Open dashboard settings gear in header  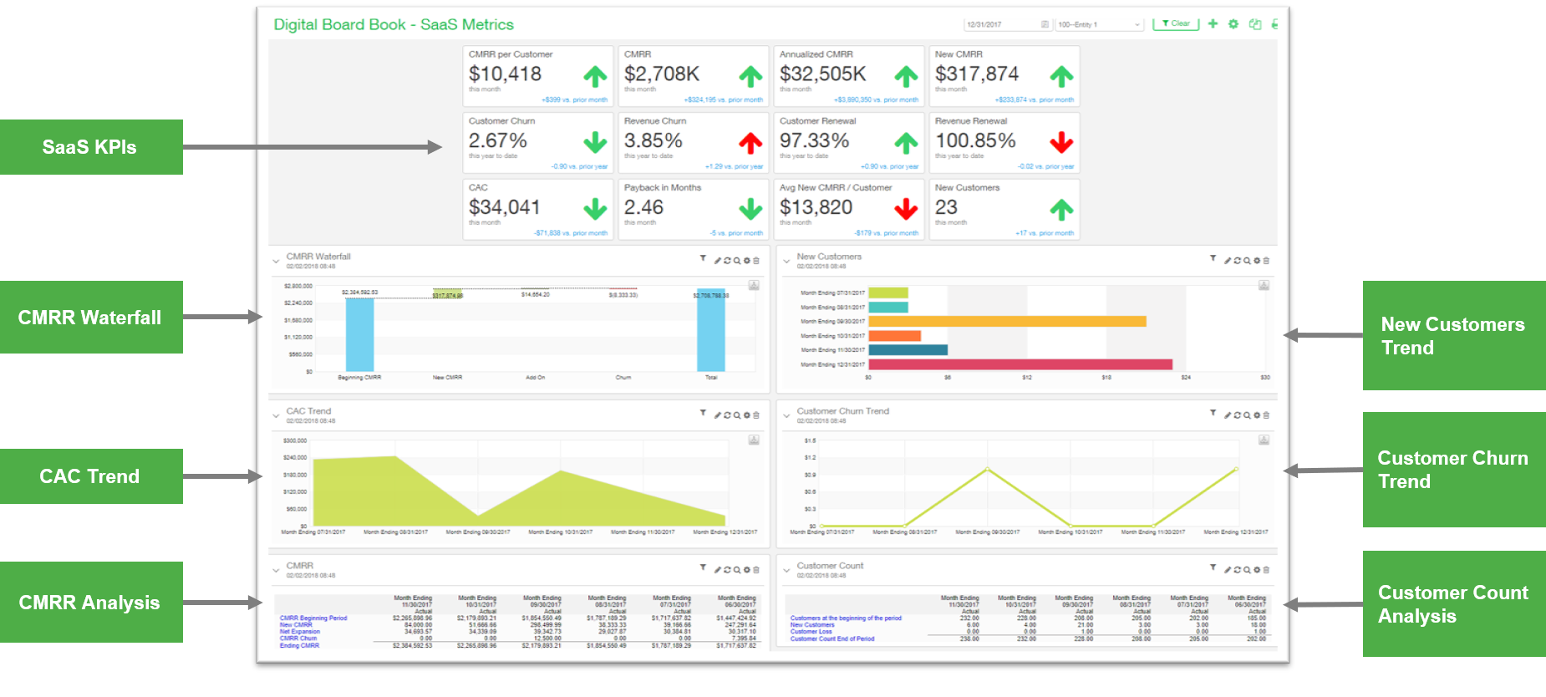click(x=1233, y=24)
